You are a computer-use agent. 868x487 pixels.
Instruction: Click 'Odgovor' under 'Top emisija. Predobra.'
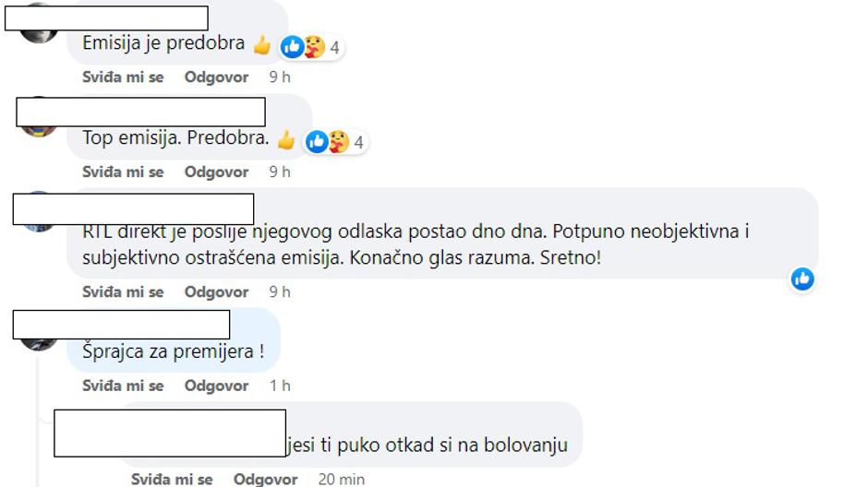click(x=216, y=172)
